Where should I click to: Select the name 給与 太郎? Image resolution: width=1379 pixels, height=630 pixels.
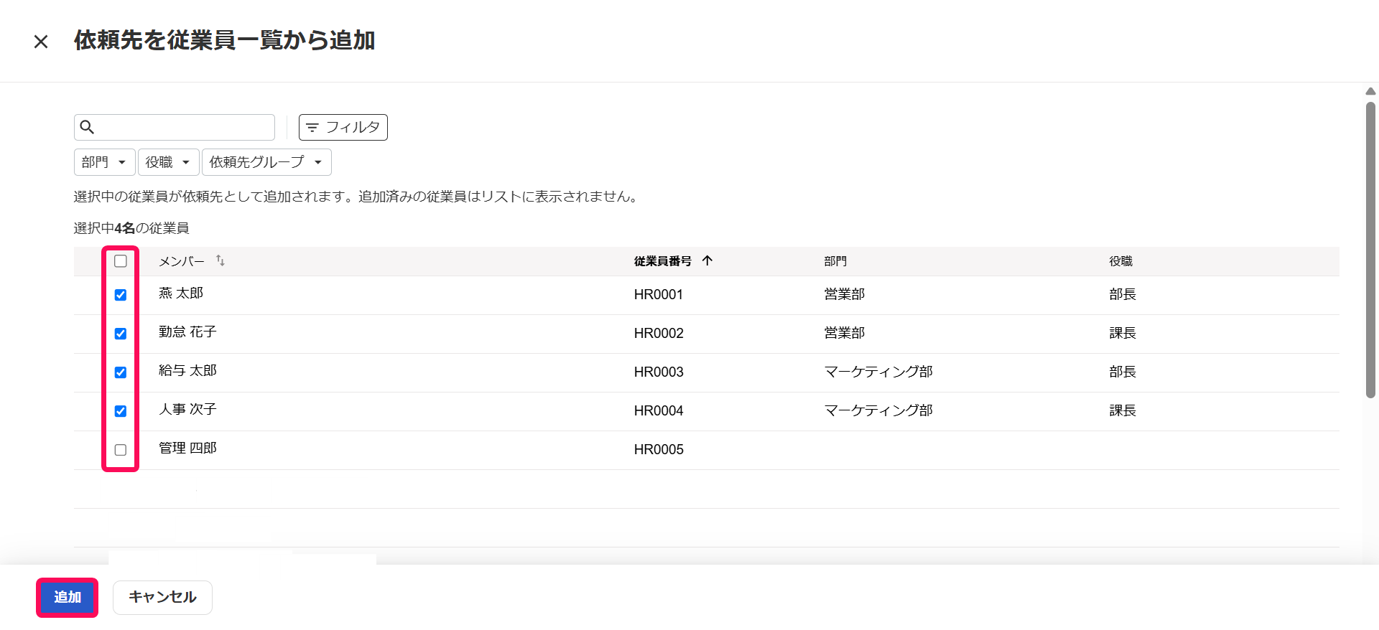click(187, 370)
